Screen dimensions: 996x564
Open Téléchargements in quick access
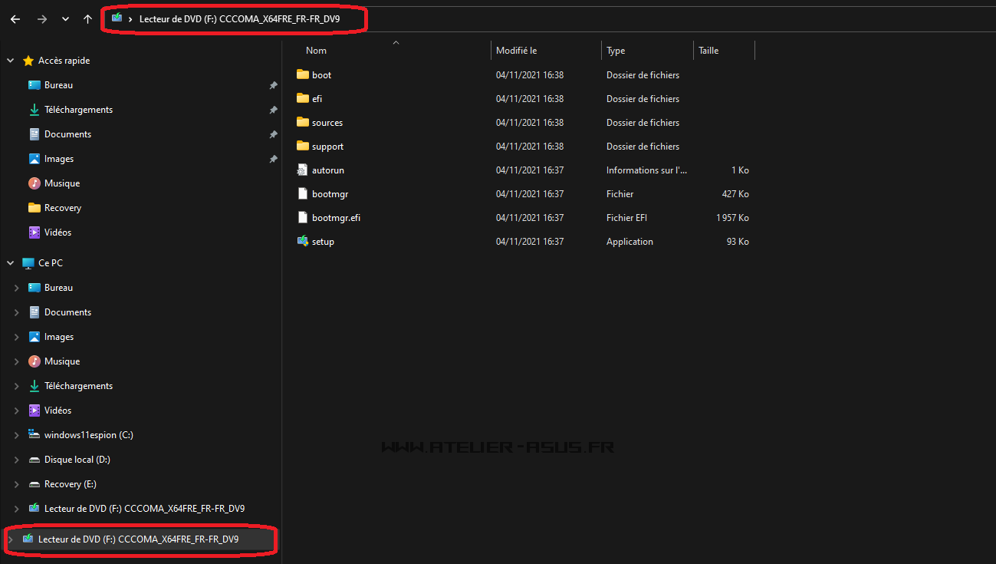(78, 110)
